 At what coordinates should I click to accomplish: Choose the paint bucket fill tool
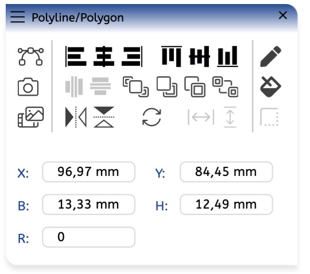click(270, 87)
